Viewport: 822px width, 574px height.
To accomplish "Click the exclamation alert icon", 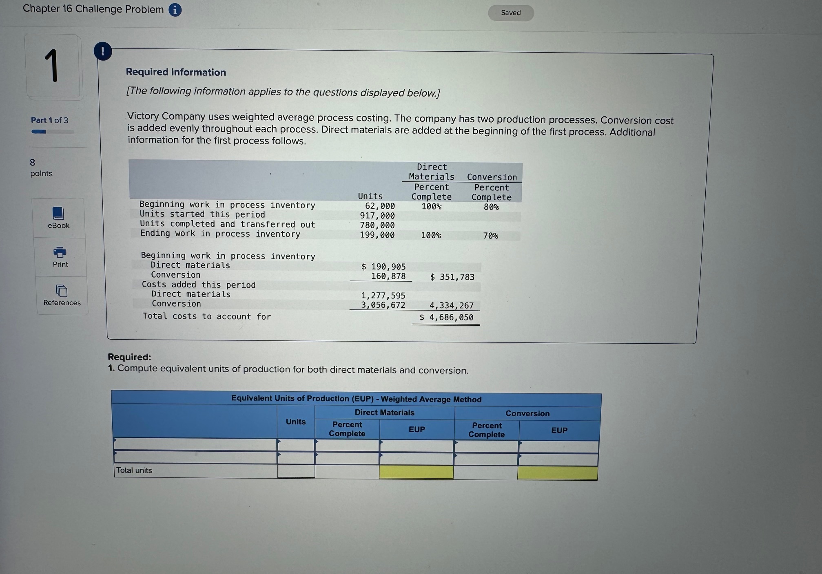I will pyautogui.click(x=103, y=51).
